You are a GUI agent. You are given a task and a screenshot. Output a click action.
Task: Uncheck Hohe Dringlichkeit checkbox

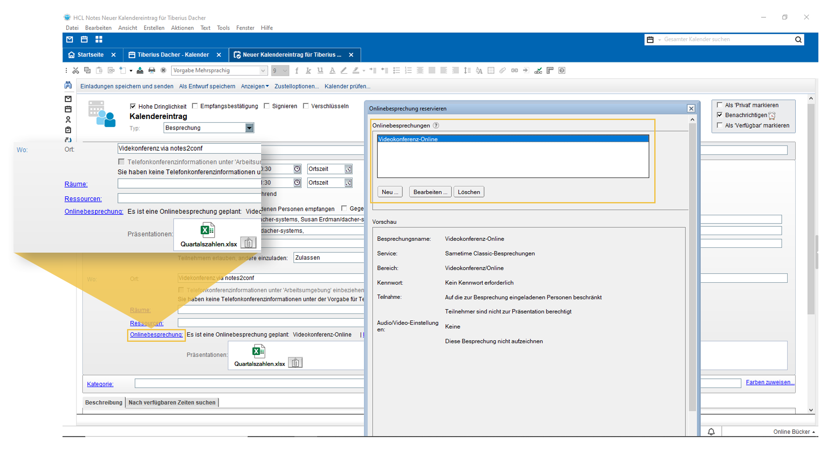(x=133, y=106)
